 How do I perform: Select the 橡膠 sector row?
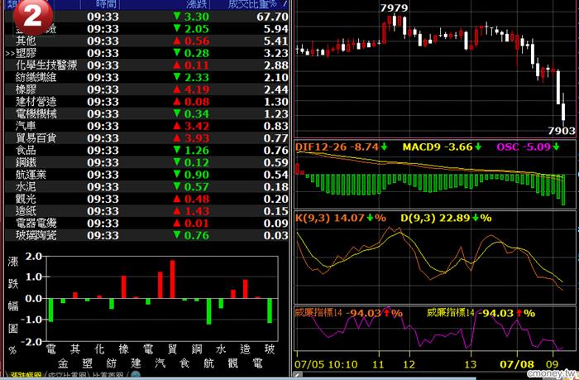(x=146, y=89)
